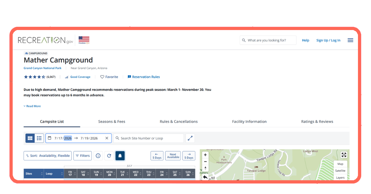
Task: Open the Recreation.gov home logo
Action: (x=45, y=41)
